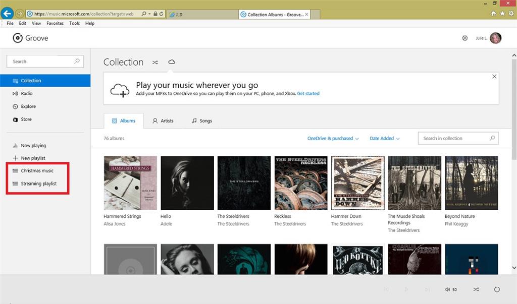Open the View menu

click(36, 23)
